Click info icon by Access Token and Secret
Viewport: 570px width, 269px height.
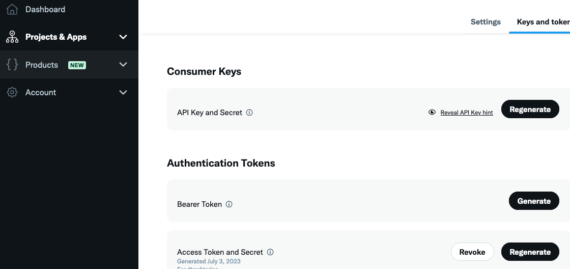click(270, 252)
